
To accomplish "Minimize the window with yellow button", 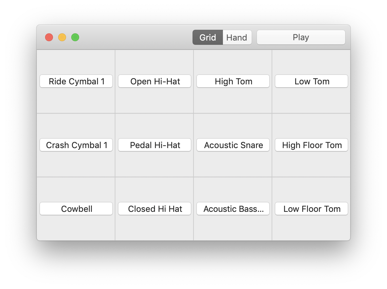I will click(x=62, y=37).
